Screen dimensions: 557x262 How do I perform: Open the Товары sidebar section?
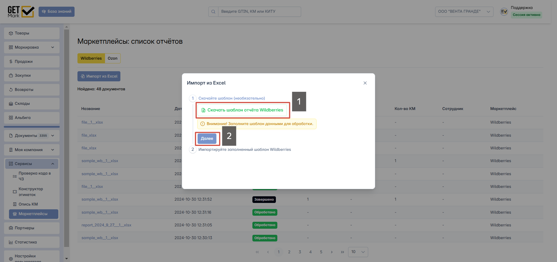tap(32, 33)
